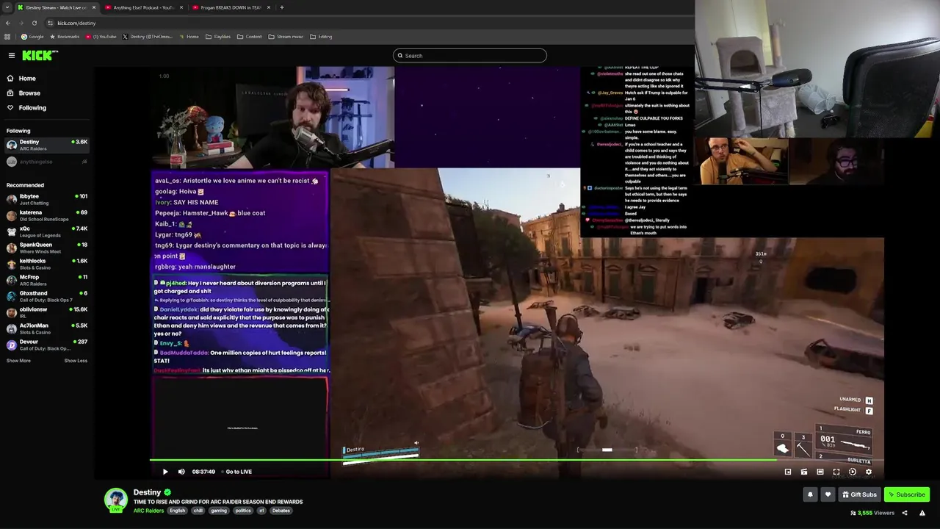
Task: Report stream using warning triangle icon
Action: 922,513
